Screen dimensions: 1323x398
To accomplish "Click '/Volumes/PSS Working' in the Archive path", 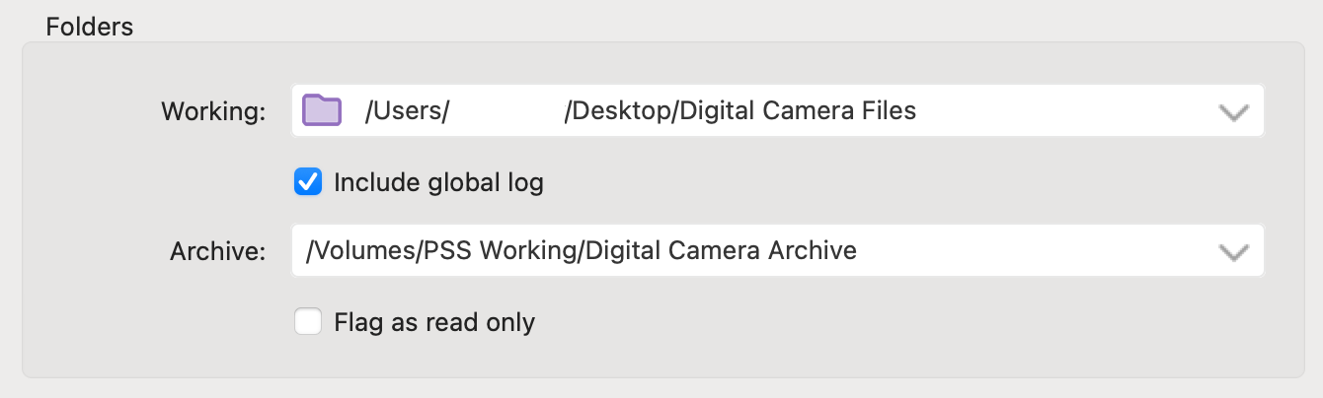I will pyautogui.click(x=441, y=251).
